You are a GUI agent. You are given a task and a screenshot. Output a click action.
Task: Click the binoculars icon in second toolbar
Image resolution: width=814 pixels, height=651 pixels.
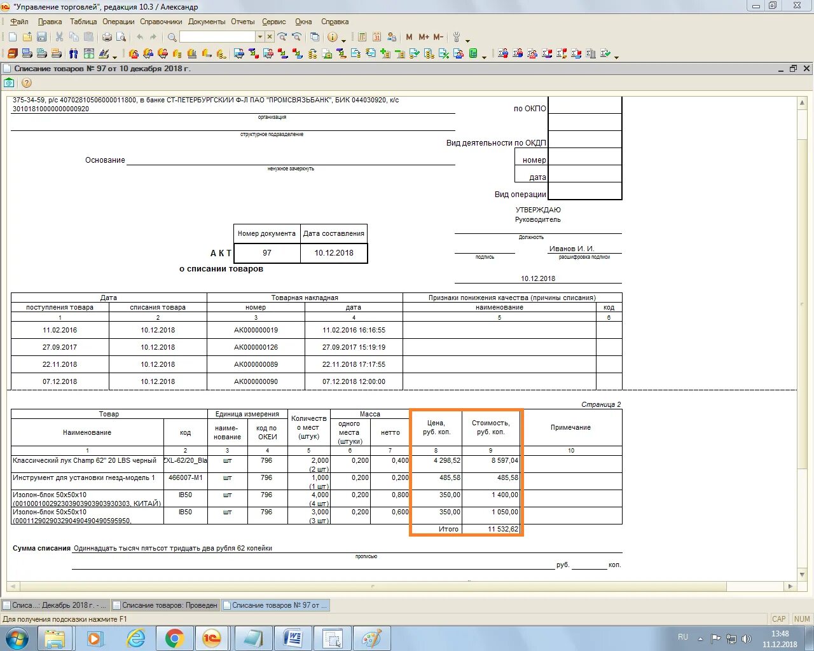pos(74,53)
